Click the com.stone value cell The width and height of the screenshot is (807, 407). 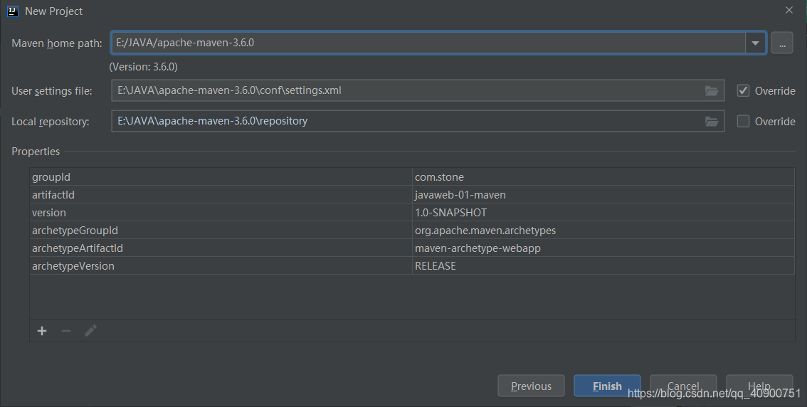click(x=603, y=177)
